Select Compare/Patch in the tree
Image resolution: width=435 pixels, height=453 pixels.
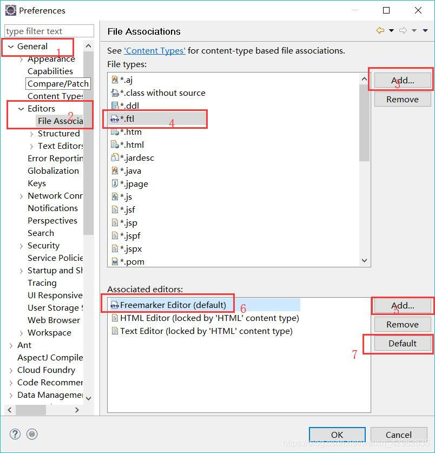(58, 83)
